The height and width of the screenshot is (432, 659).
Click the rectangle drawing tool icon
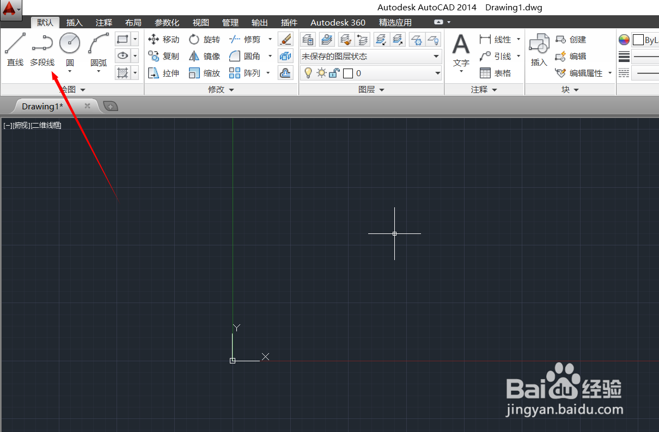123,39
